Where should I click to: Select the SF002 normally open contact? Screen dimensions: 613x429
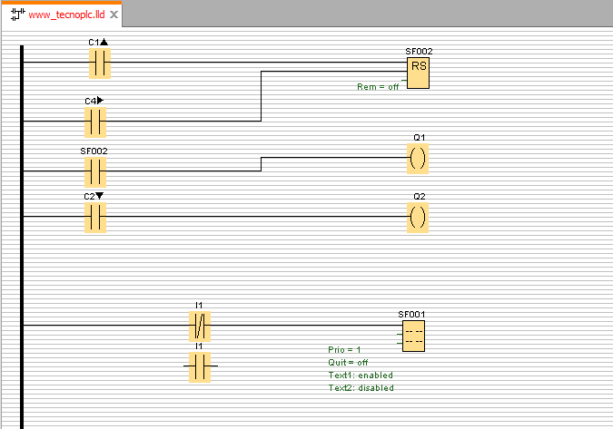coord(95,172)
